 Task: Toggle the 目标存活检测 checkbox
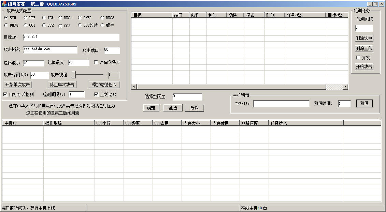[x=5, y=94]
